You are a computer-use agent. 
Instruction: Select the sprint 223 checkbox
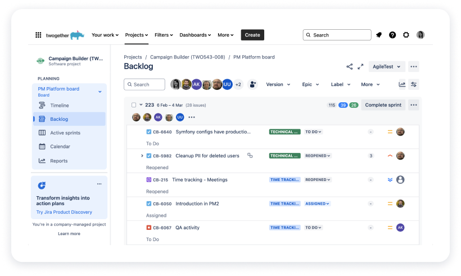(134, 105)
